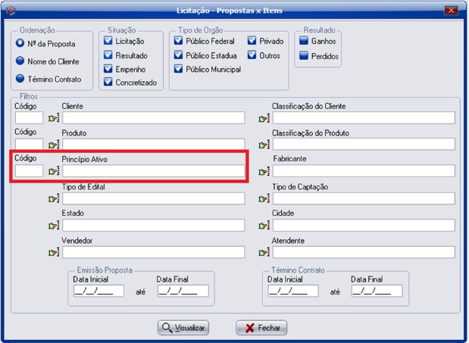Toggle the Público Federal checkbox
This screenshot has height=343, width=469.
click(179, 42)
